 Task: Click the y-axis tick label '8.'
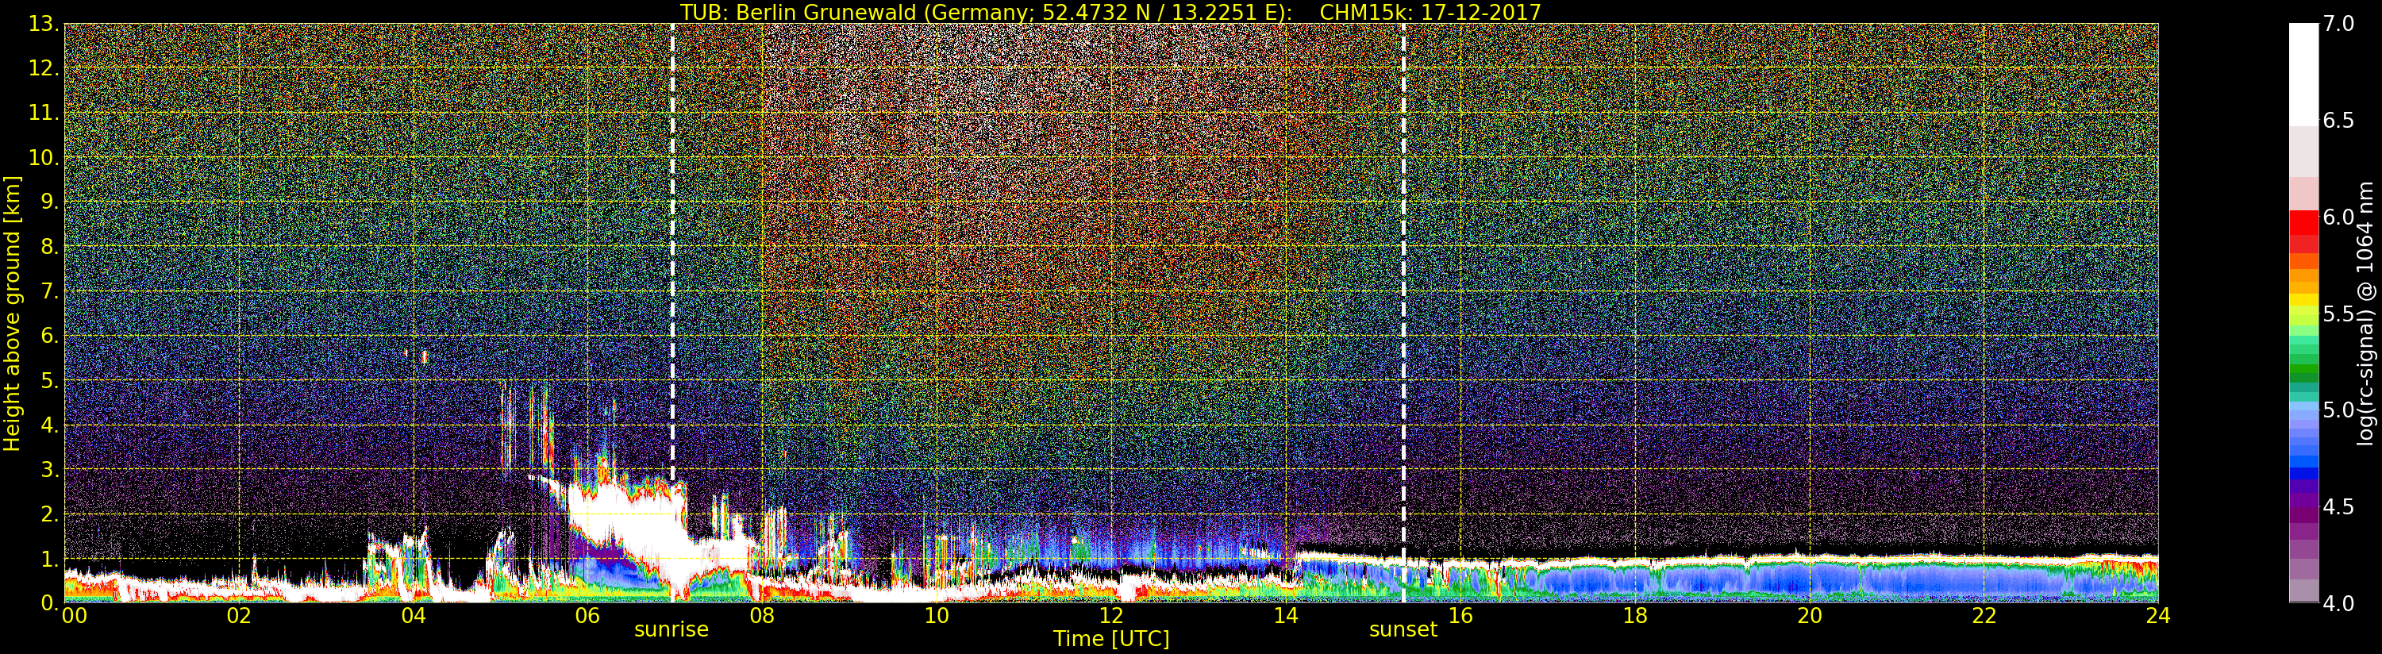coord(49,247)
